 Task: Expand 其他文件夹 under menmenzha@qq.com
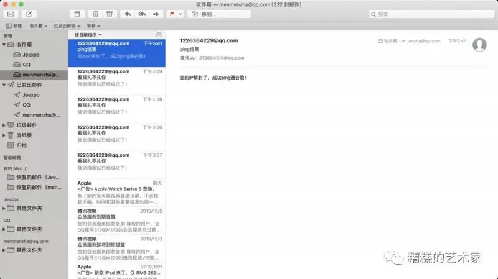[4, 250]
